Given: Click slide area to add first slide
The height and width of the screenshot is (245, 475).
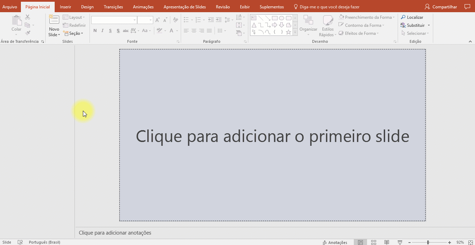Looking at the screenshot, I should (x=272, y=135).
